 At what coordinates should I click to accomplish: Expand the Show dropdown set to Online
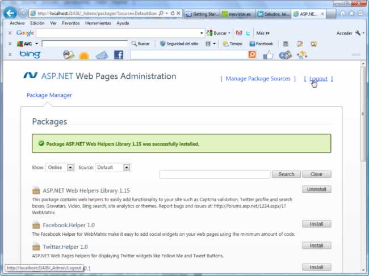click(70, 167)
